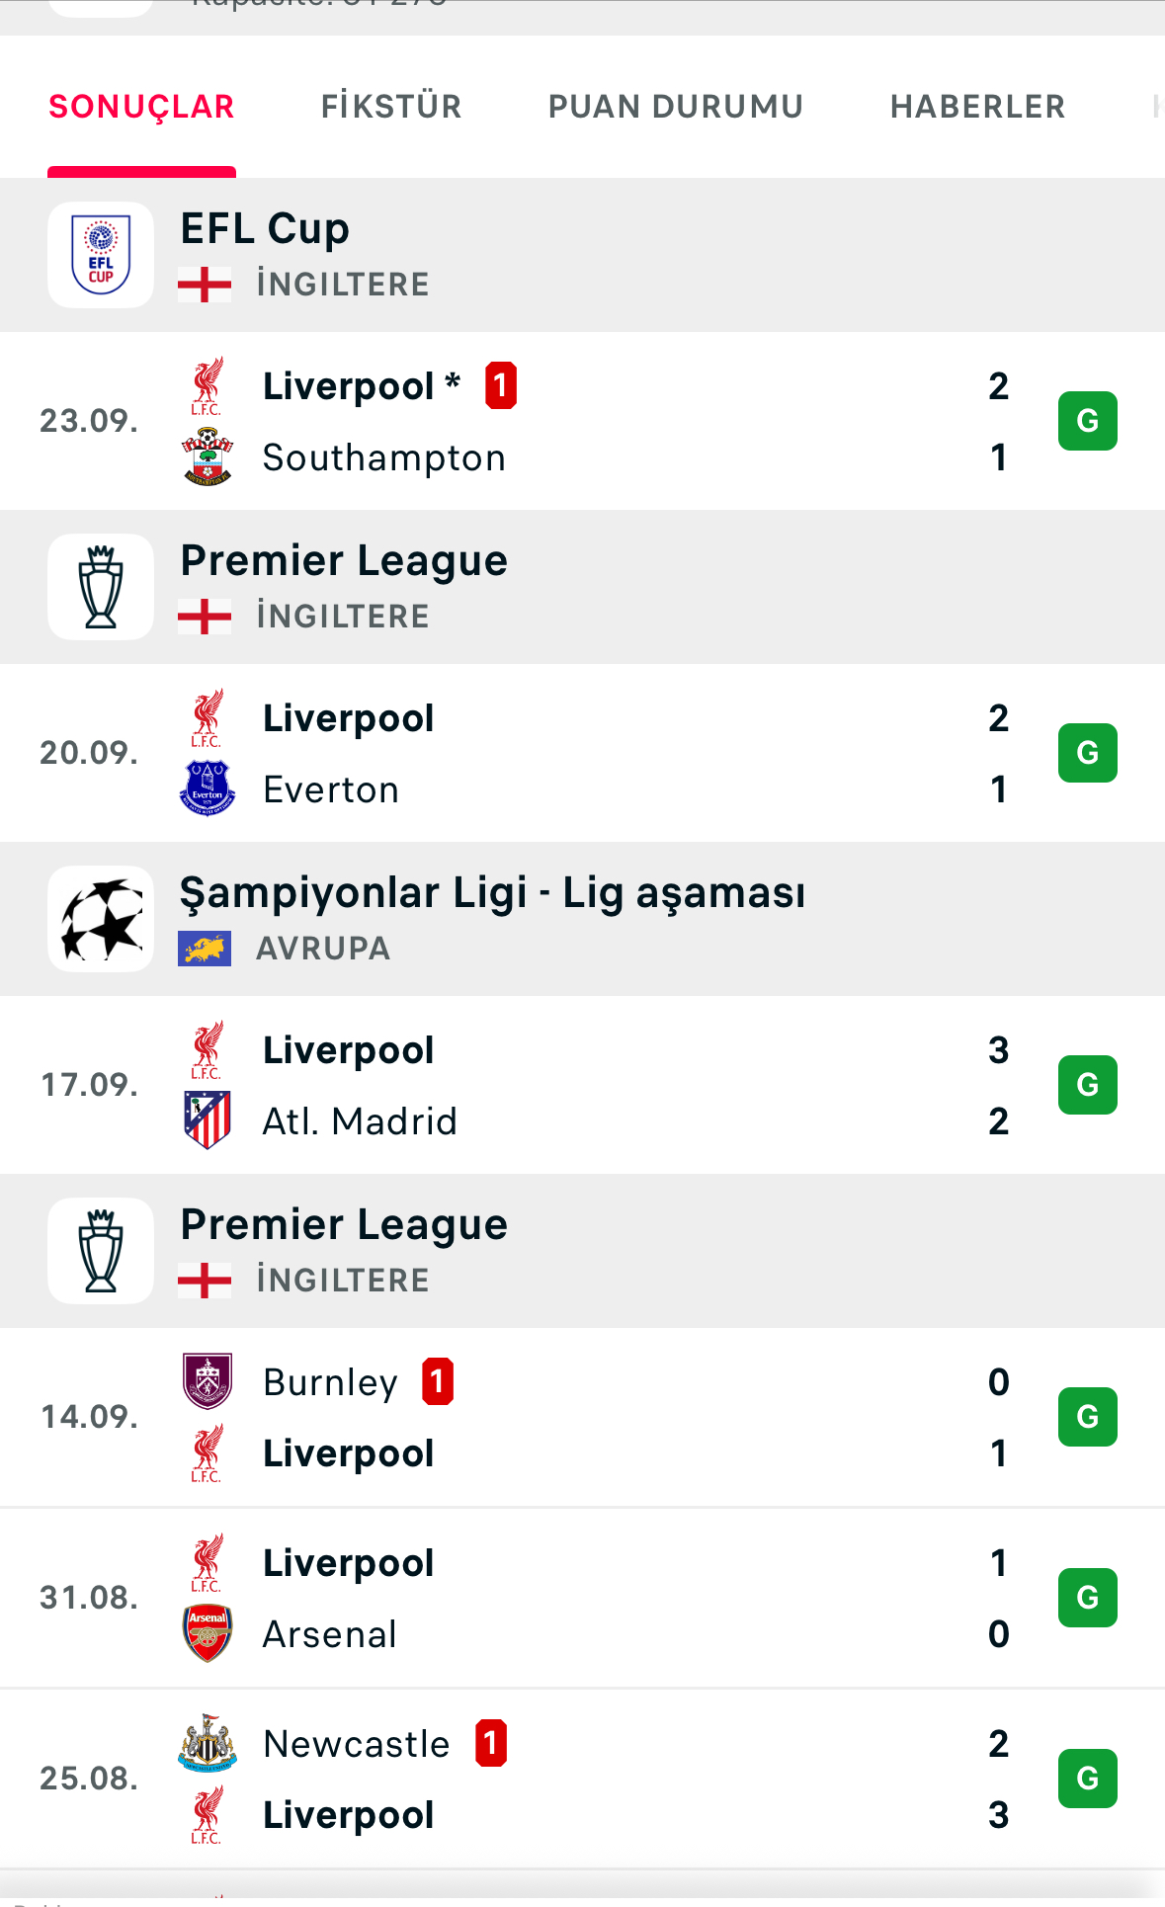This screenshot has height=1907, width=1165.
Task: Tap the Newcastle club crest
Action: pos(208,1743)
